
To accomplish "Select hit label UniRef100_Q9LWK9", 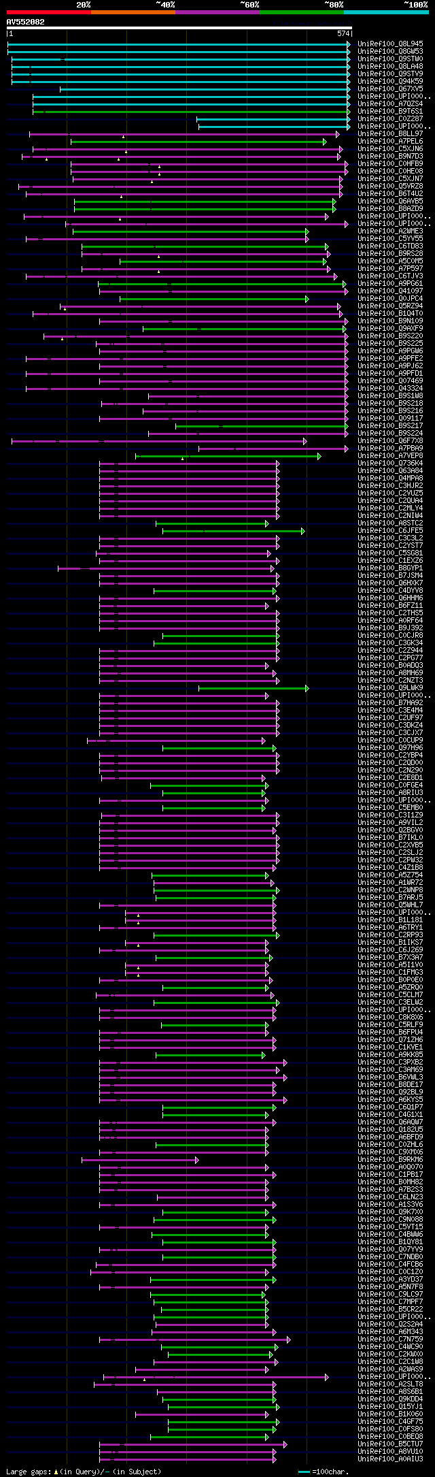I will (x=390, y=687).
